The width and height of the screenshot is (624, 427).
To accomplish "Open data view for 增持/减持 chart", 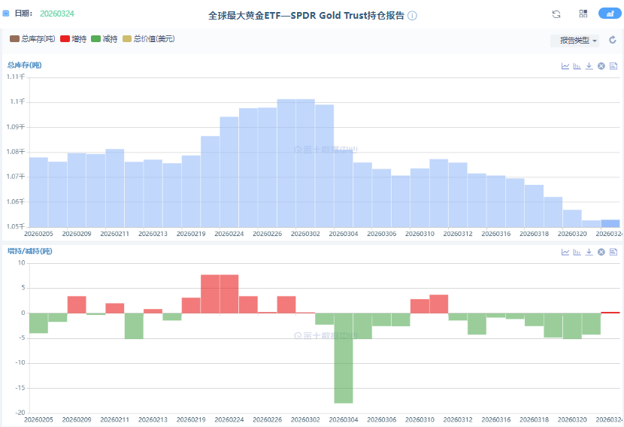I will pos(613,252).
